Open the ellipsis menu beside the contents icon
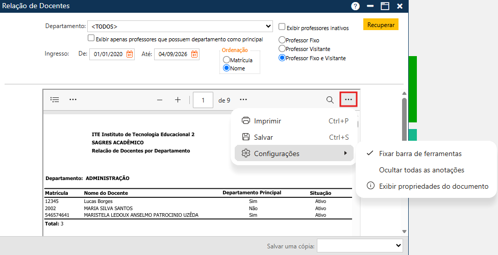This screenshot has width=498, height=255. point(73,100)
